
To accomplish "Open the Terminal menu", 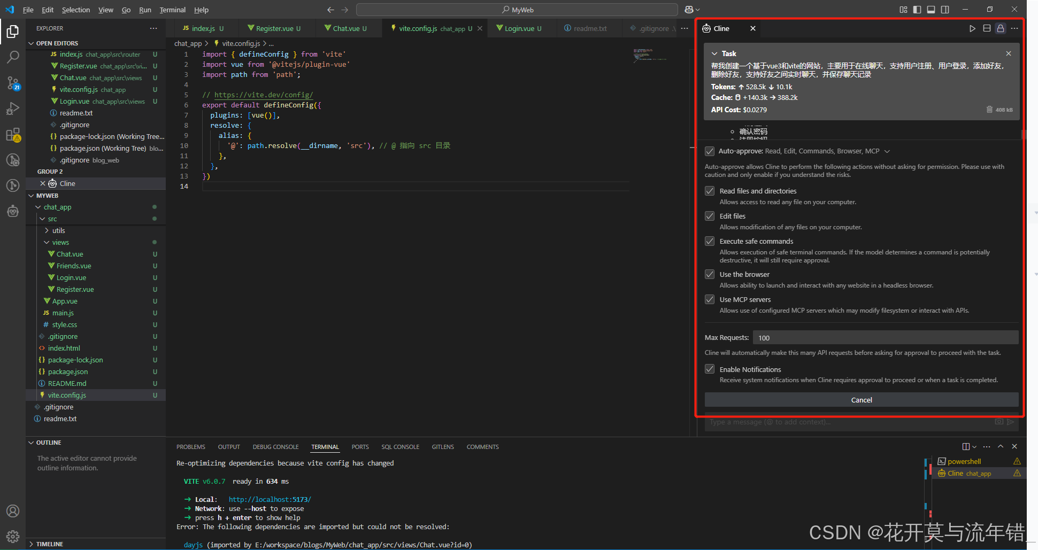I will [x=173, y=10].
